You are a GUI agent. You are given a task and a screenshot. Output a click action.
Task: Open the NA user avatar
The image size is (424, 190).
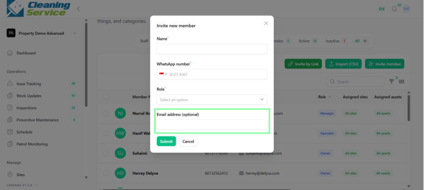point(406,9)
